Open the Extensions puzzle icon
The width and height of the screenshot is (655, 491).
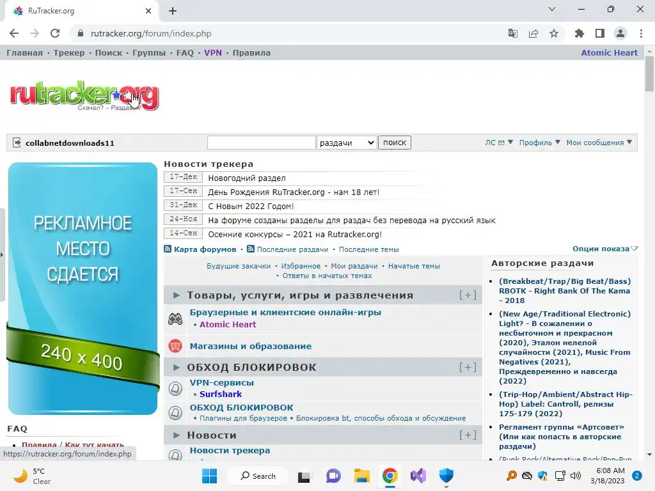579,33
